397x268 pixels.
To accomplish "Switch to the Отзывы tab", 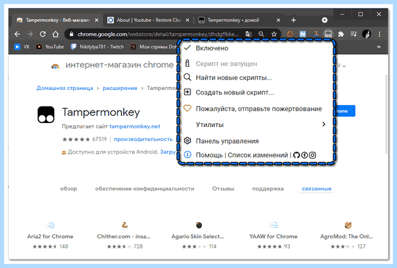I will 223,189.
